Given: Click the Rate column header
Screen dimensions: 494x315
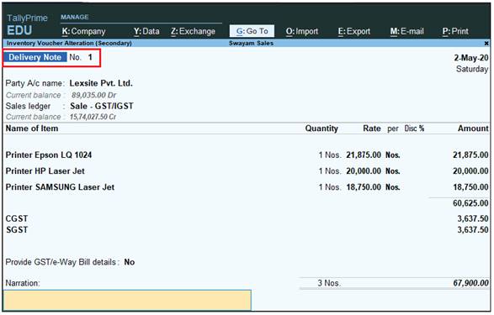Looking at the screenshot, I should (372, 129).
